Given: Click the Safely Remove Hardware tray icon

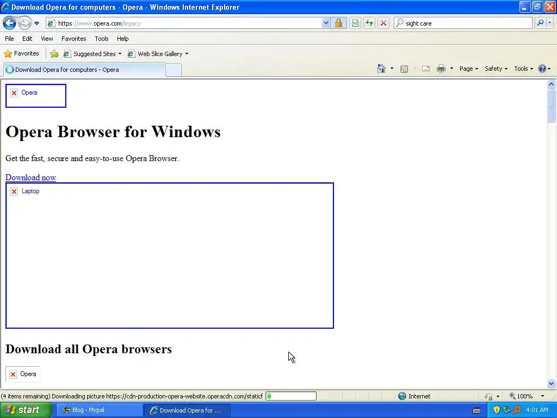Looking at the screenshot, I should coord(506,410).
